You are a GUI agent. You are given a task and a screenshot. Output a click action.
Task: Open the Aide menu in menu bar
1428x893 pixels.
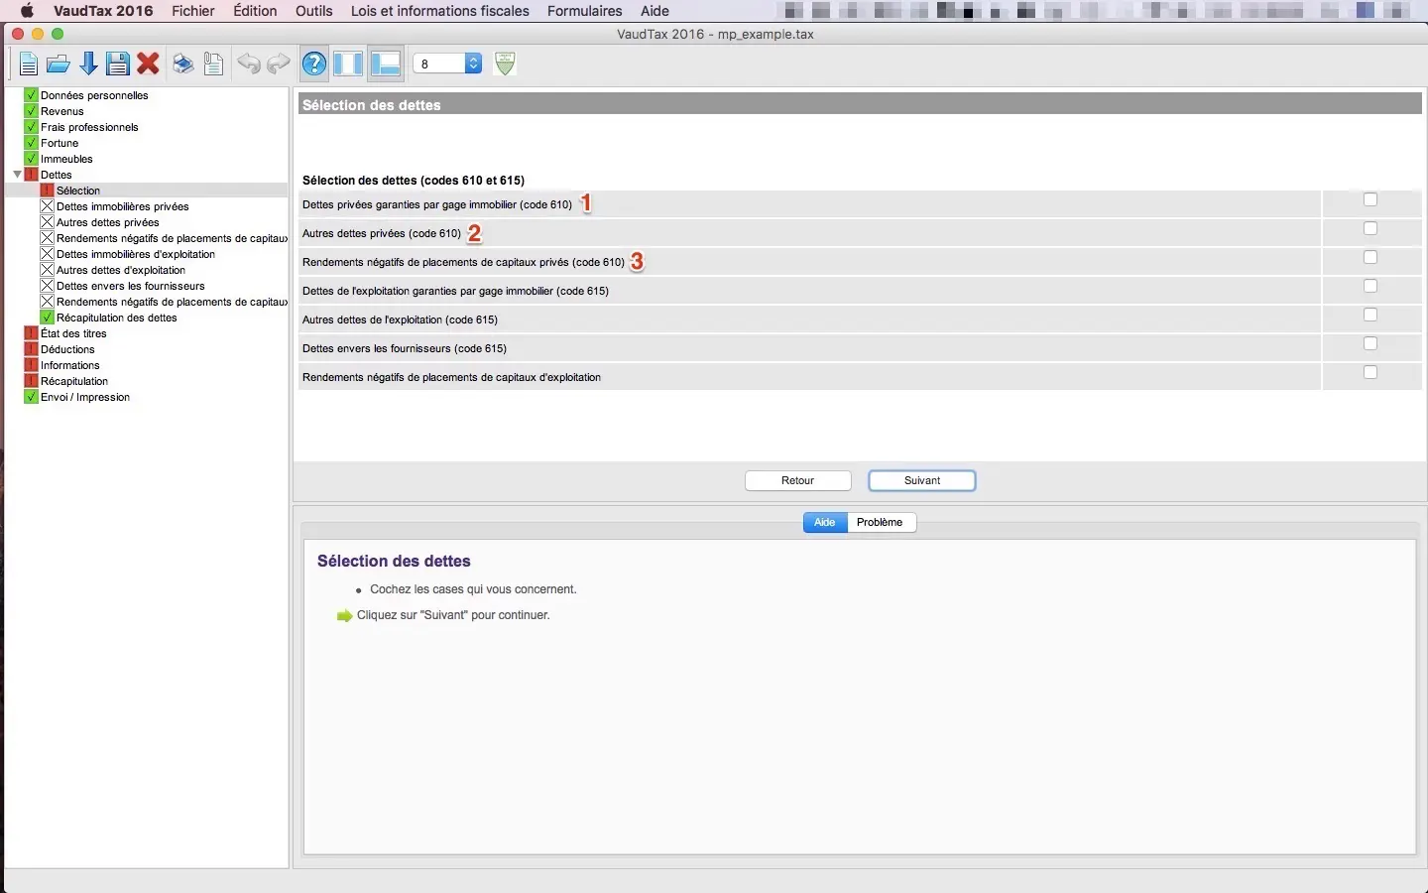click(x=654, y=11)
